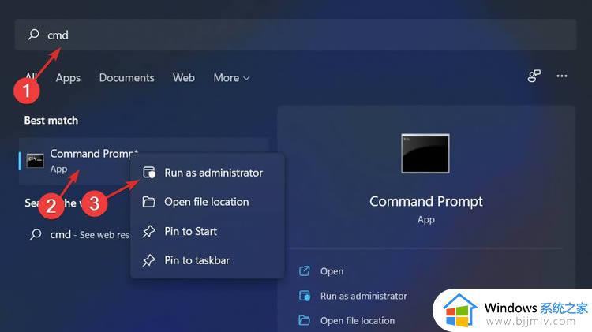The height and width of the screenshot is (332, 592).
Task: Choose Run as administrator in context menu
Action: (208, 173)
